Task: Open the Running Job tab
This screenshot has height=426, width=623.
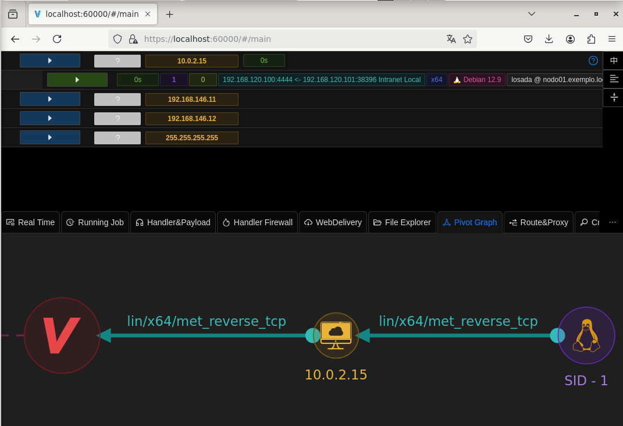Action: point(95,222)
